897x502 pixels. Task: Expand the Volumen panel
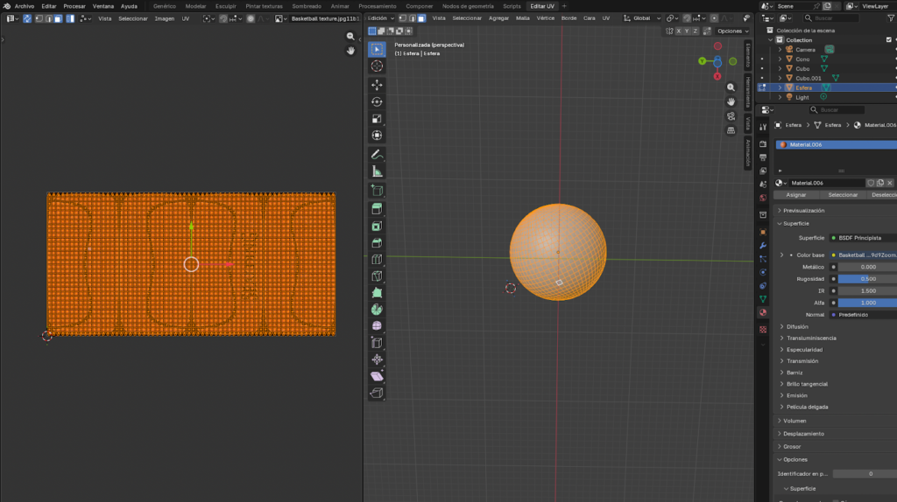point(795,421)
